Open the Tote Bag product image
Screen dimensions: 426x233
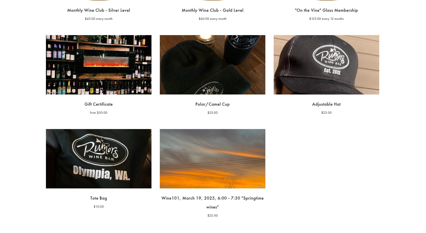tap(99, 159)
